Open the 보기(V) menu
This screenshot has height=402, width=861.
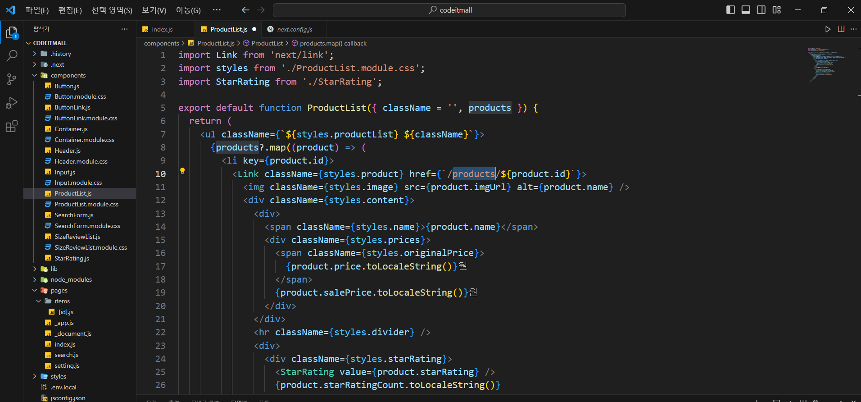tap(154, 10)
